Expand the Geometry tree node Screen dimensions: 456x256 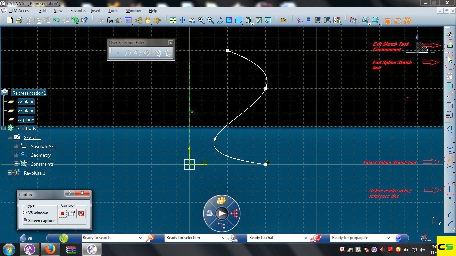[16, 155]
